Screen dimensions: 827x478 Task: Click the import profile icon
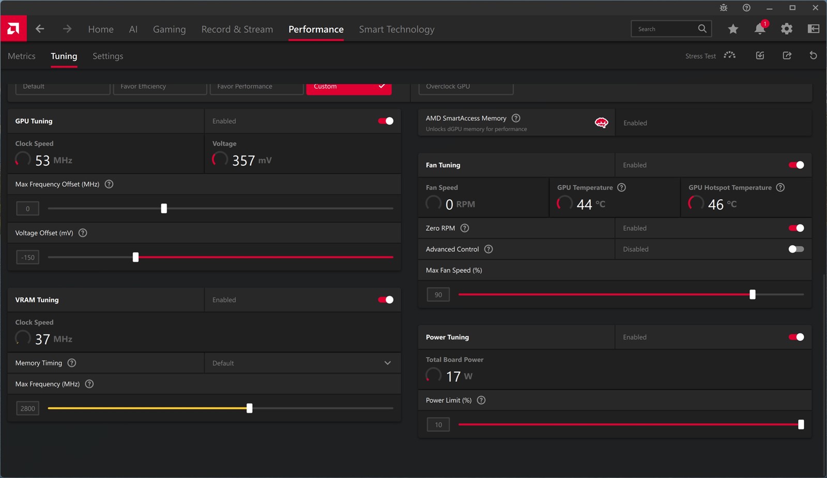tap(760, 55)
